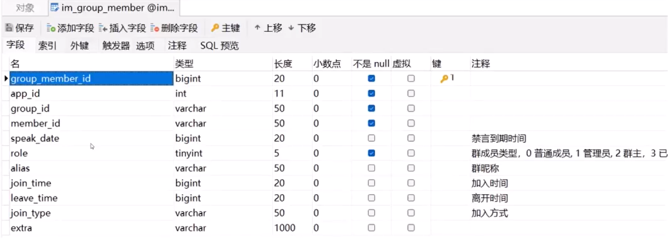Viewport: 669px width, 243px height.
Task: Open the Comment (注释) tab
Action: [x=177, y=45]
